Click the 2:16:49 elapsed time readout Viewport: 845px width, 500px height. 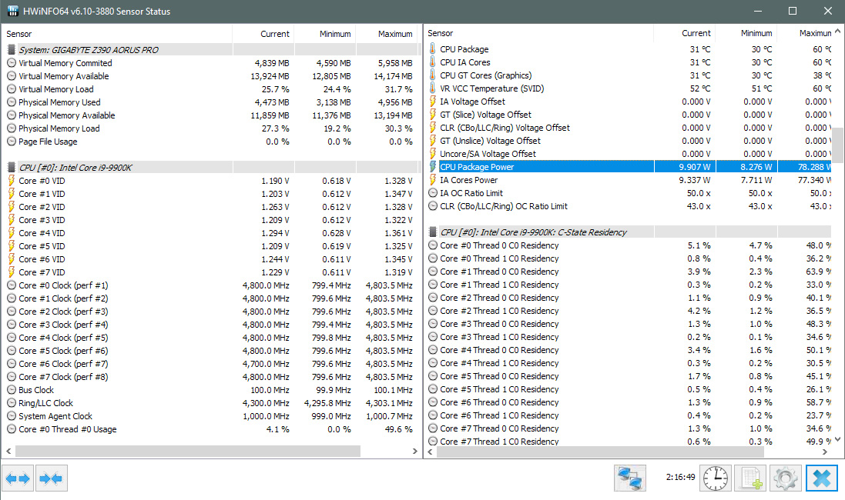pyautogui.click(x=680, y=477)
